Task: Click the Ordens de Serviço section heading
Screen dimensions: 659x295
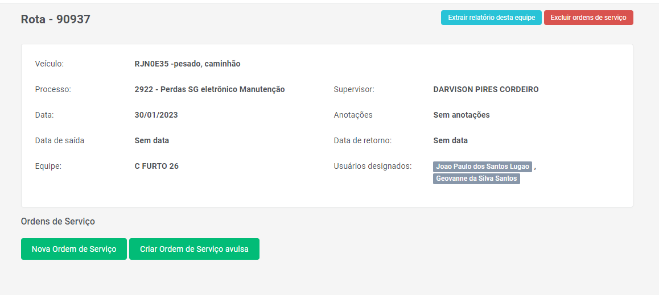Action: click(58, 221)
